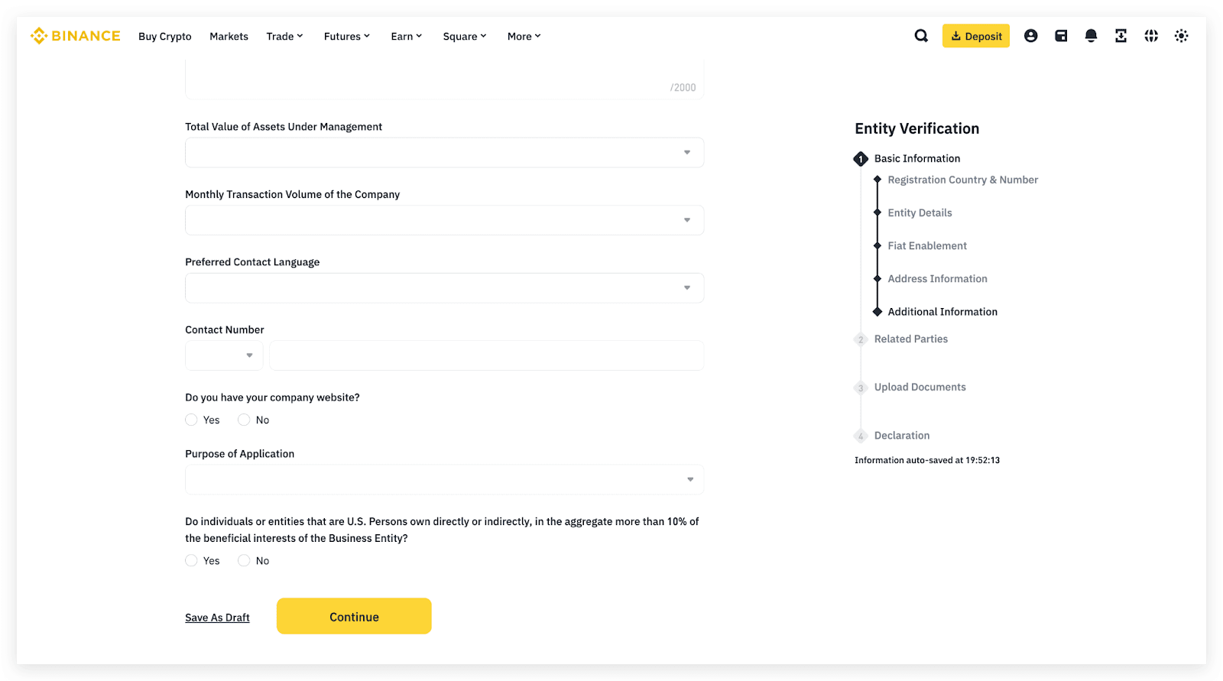
Task: Open Preferred Contact Language dropdown
Action: click(x=444, y=288)
